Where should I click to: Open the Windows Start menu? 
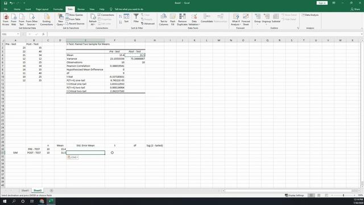click(5, 201)
